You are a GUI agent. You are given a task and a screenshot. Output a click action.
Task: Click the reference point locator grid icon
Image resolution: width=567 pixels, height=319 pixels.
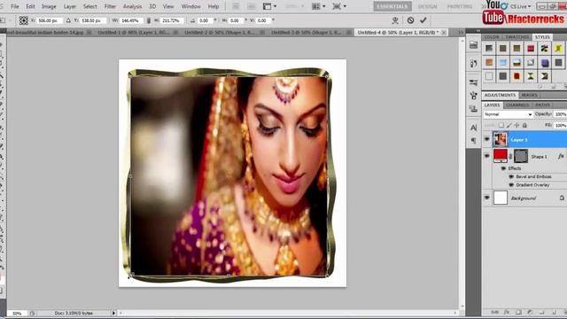24,20
